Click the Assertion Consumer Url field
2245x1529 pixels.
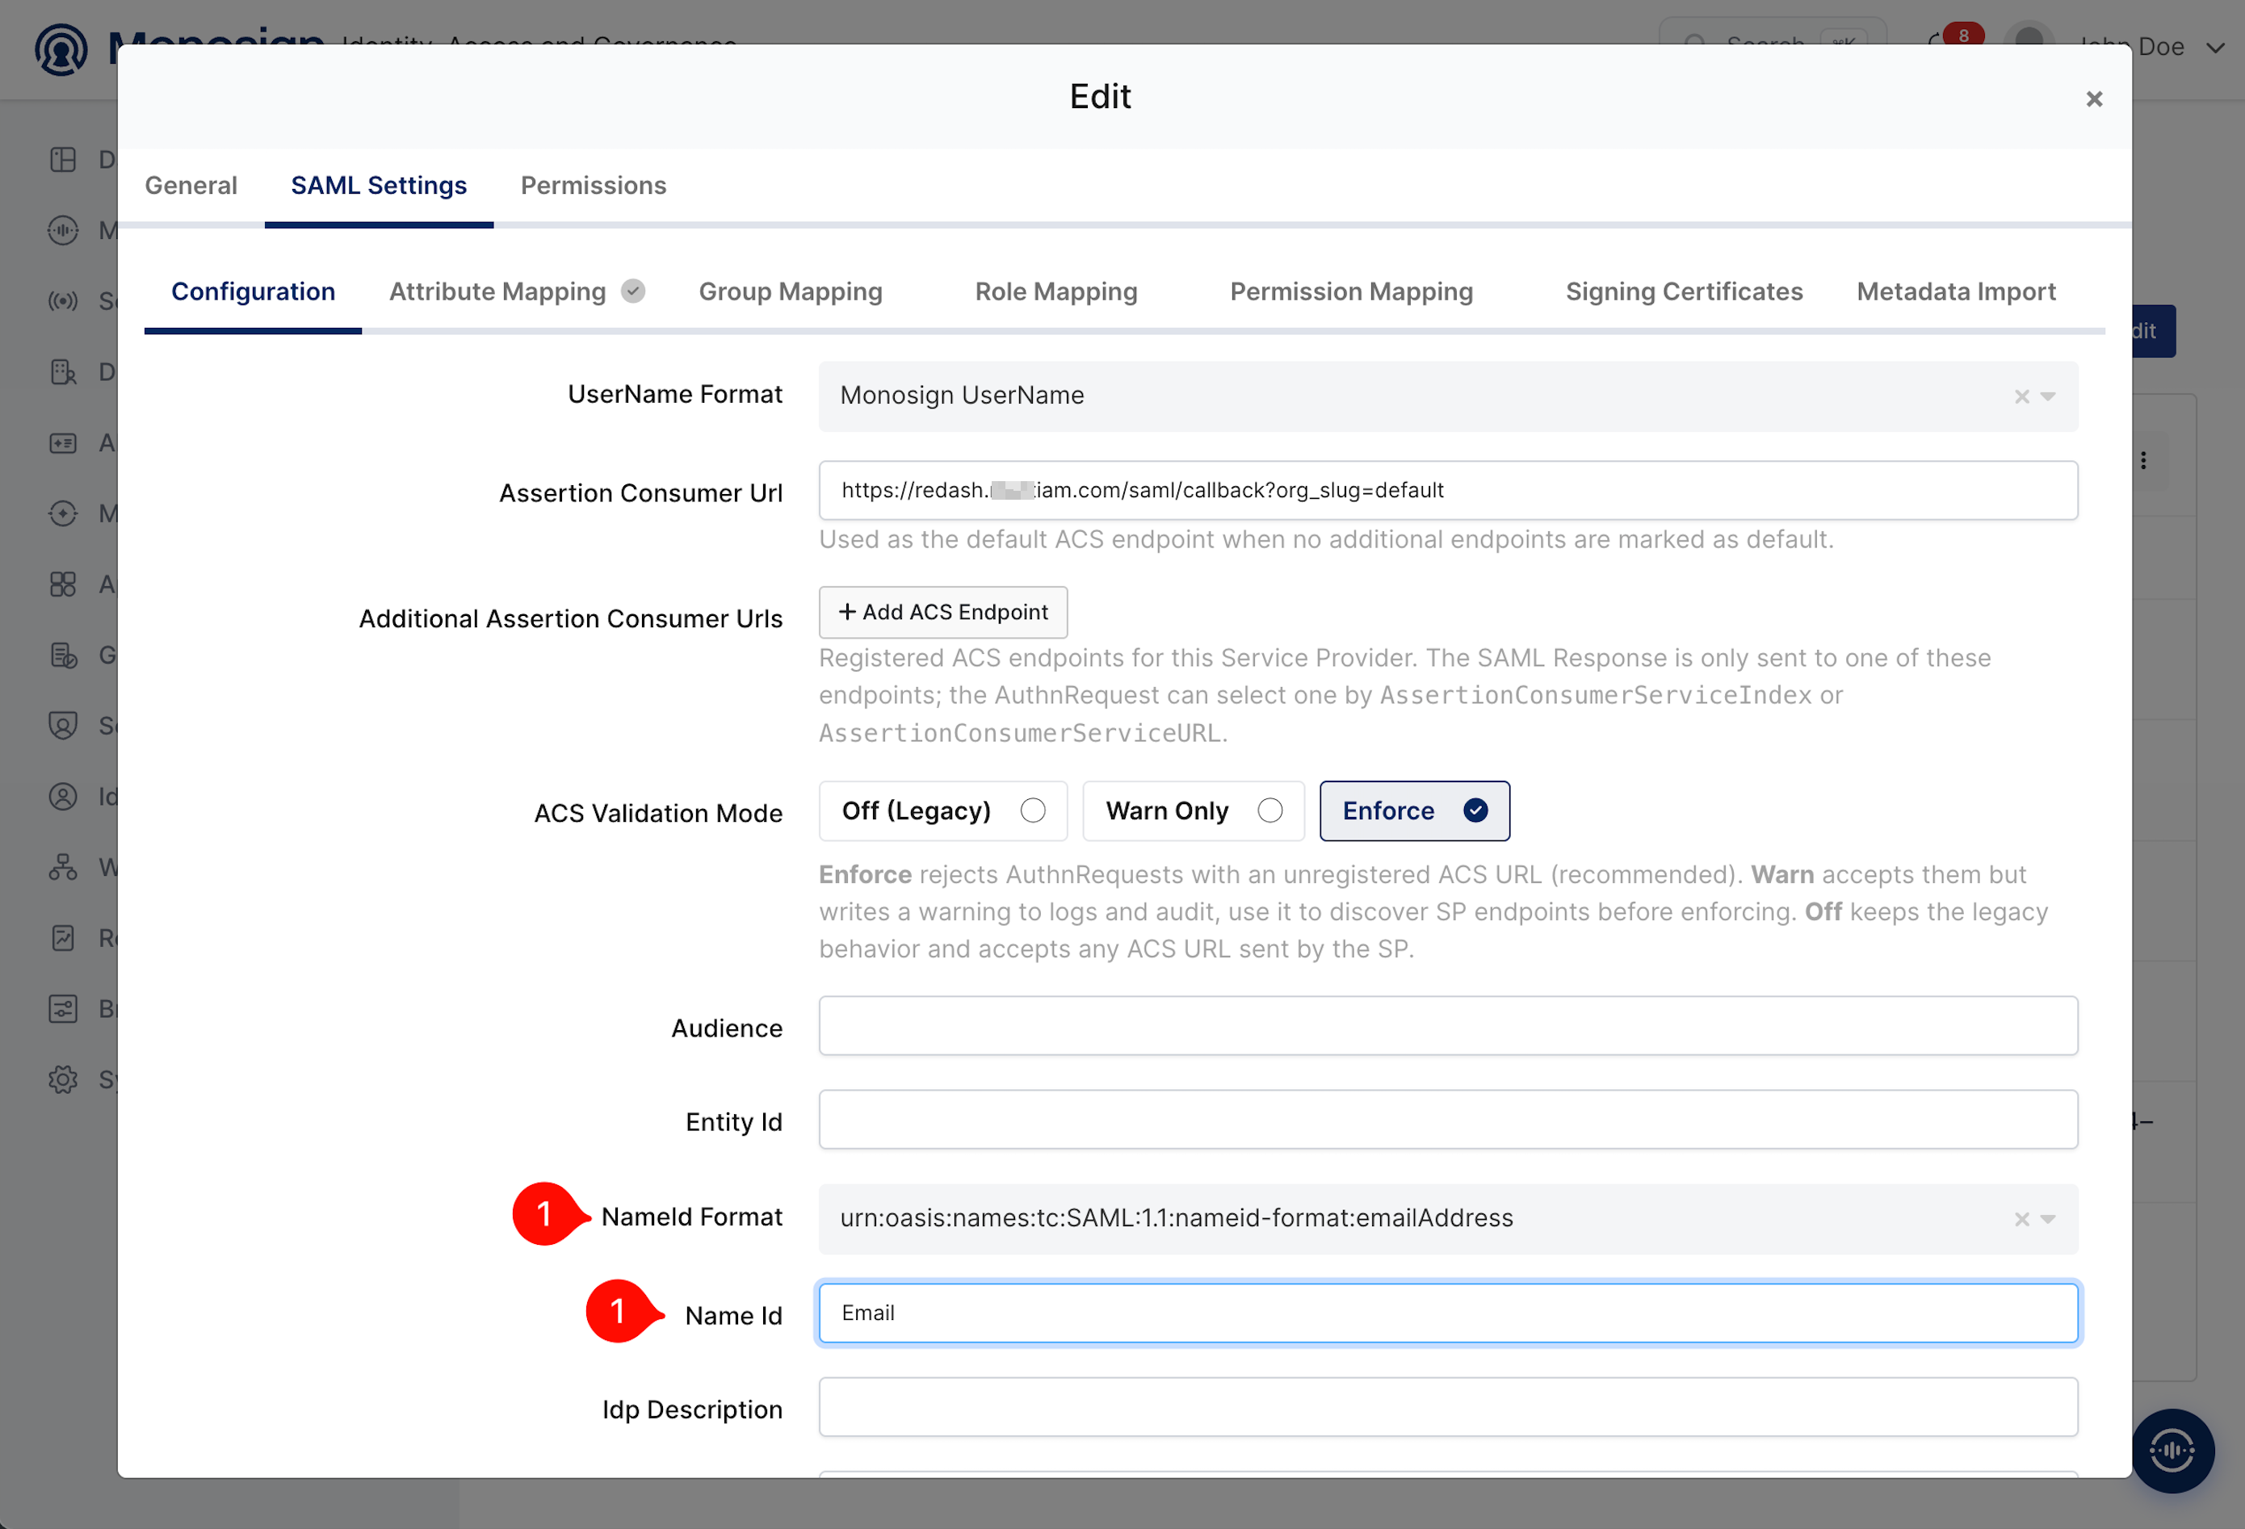[x=1448, y=491]
